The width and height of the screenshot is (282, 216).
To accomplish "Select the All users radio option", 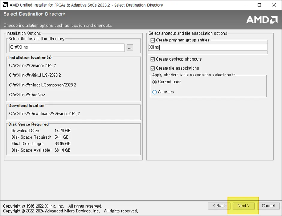I will pyautogui.click(x=154, y=92).
